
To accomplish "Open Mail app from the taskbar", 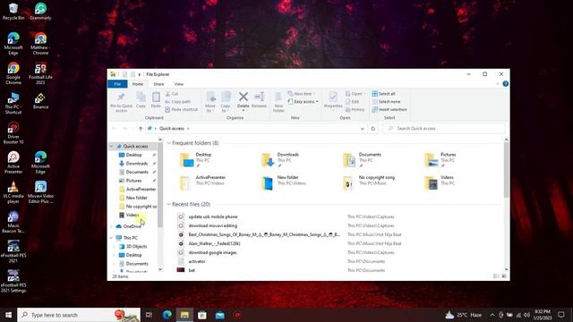I will tap(219, 315).
